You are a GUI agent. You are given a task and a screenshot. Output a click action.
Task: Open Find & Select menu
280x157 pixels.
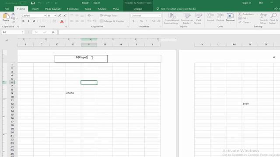273,18
